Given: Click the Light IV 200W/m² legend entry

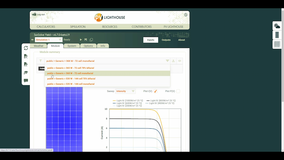Looking at the screenshot, I should point(127,106).
